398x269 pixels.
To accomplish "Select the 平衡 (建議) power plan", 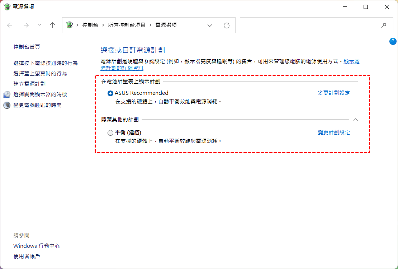I will click(110, 133).
